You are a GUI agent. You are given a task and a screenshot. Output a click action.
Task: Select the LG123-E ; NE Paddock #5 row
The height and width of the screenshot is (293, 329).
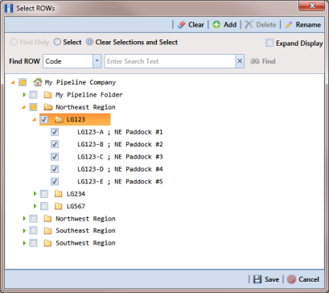(120, 181)
